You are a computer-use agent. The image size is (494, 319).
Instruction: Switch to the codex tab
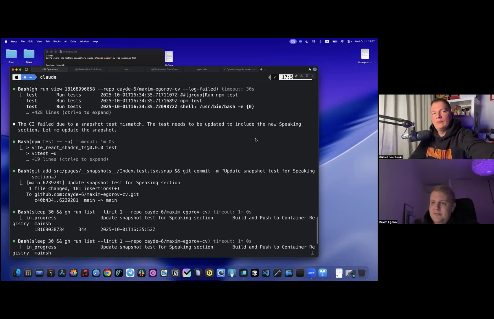pos(126,69)
